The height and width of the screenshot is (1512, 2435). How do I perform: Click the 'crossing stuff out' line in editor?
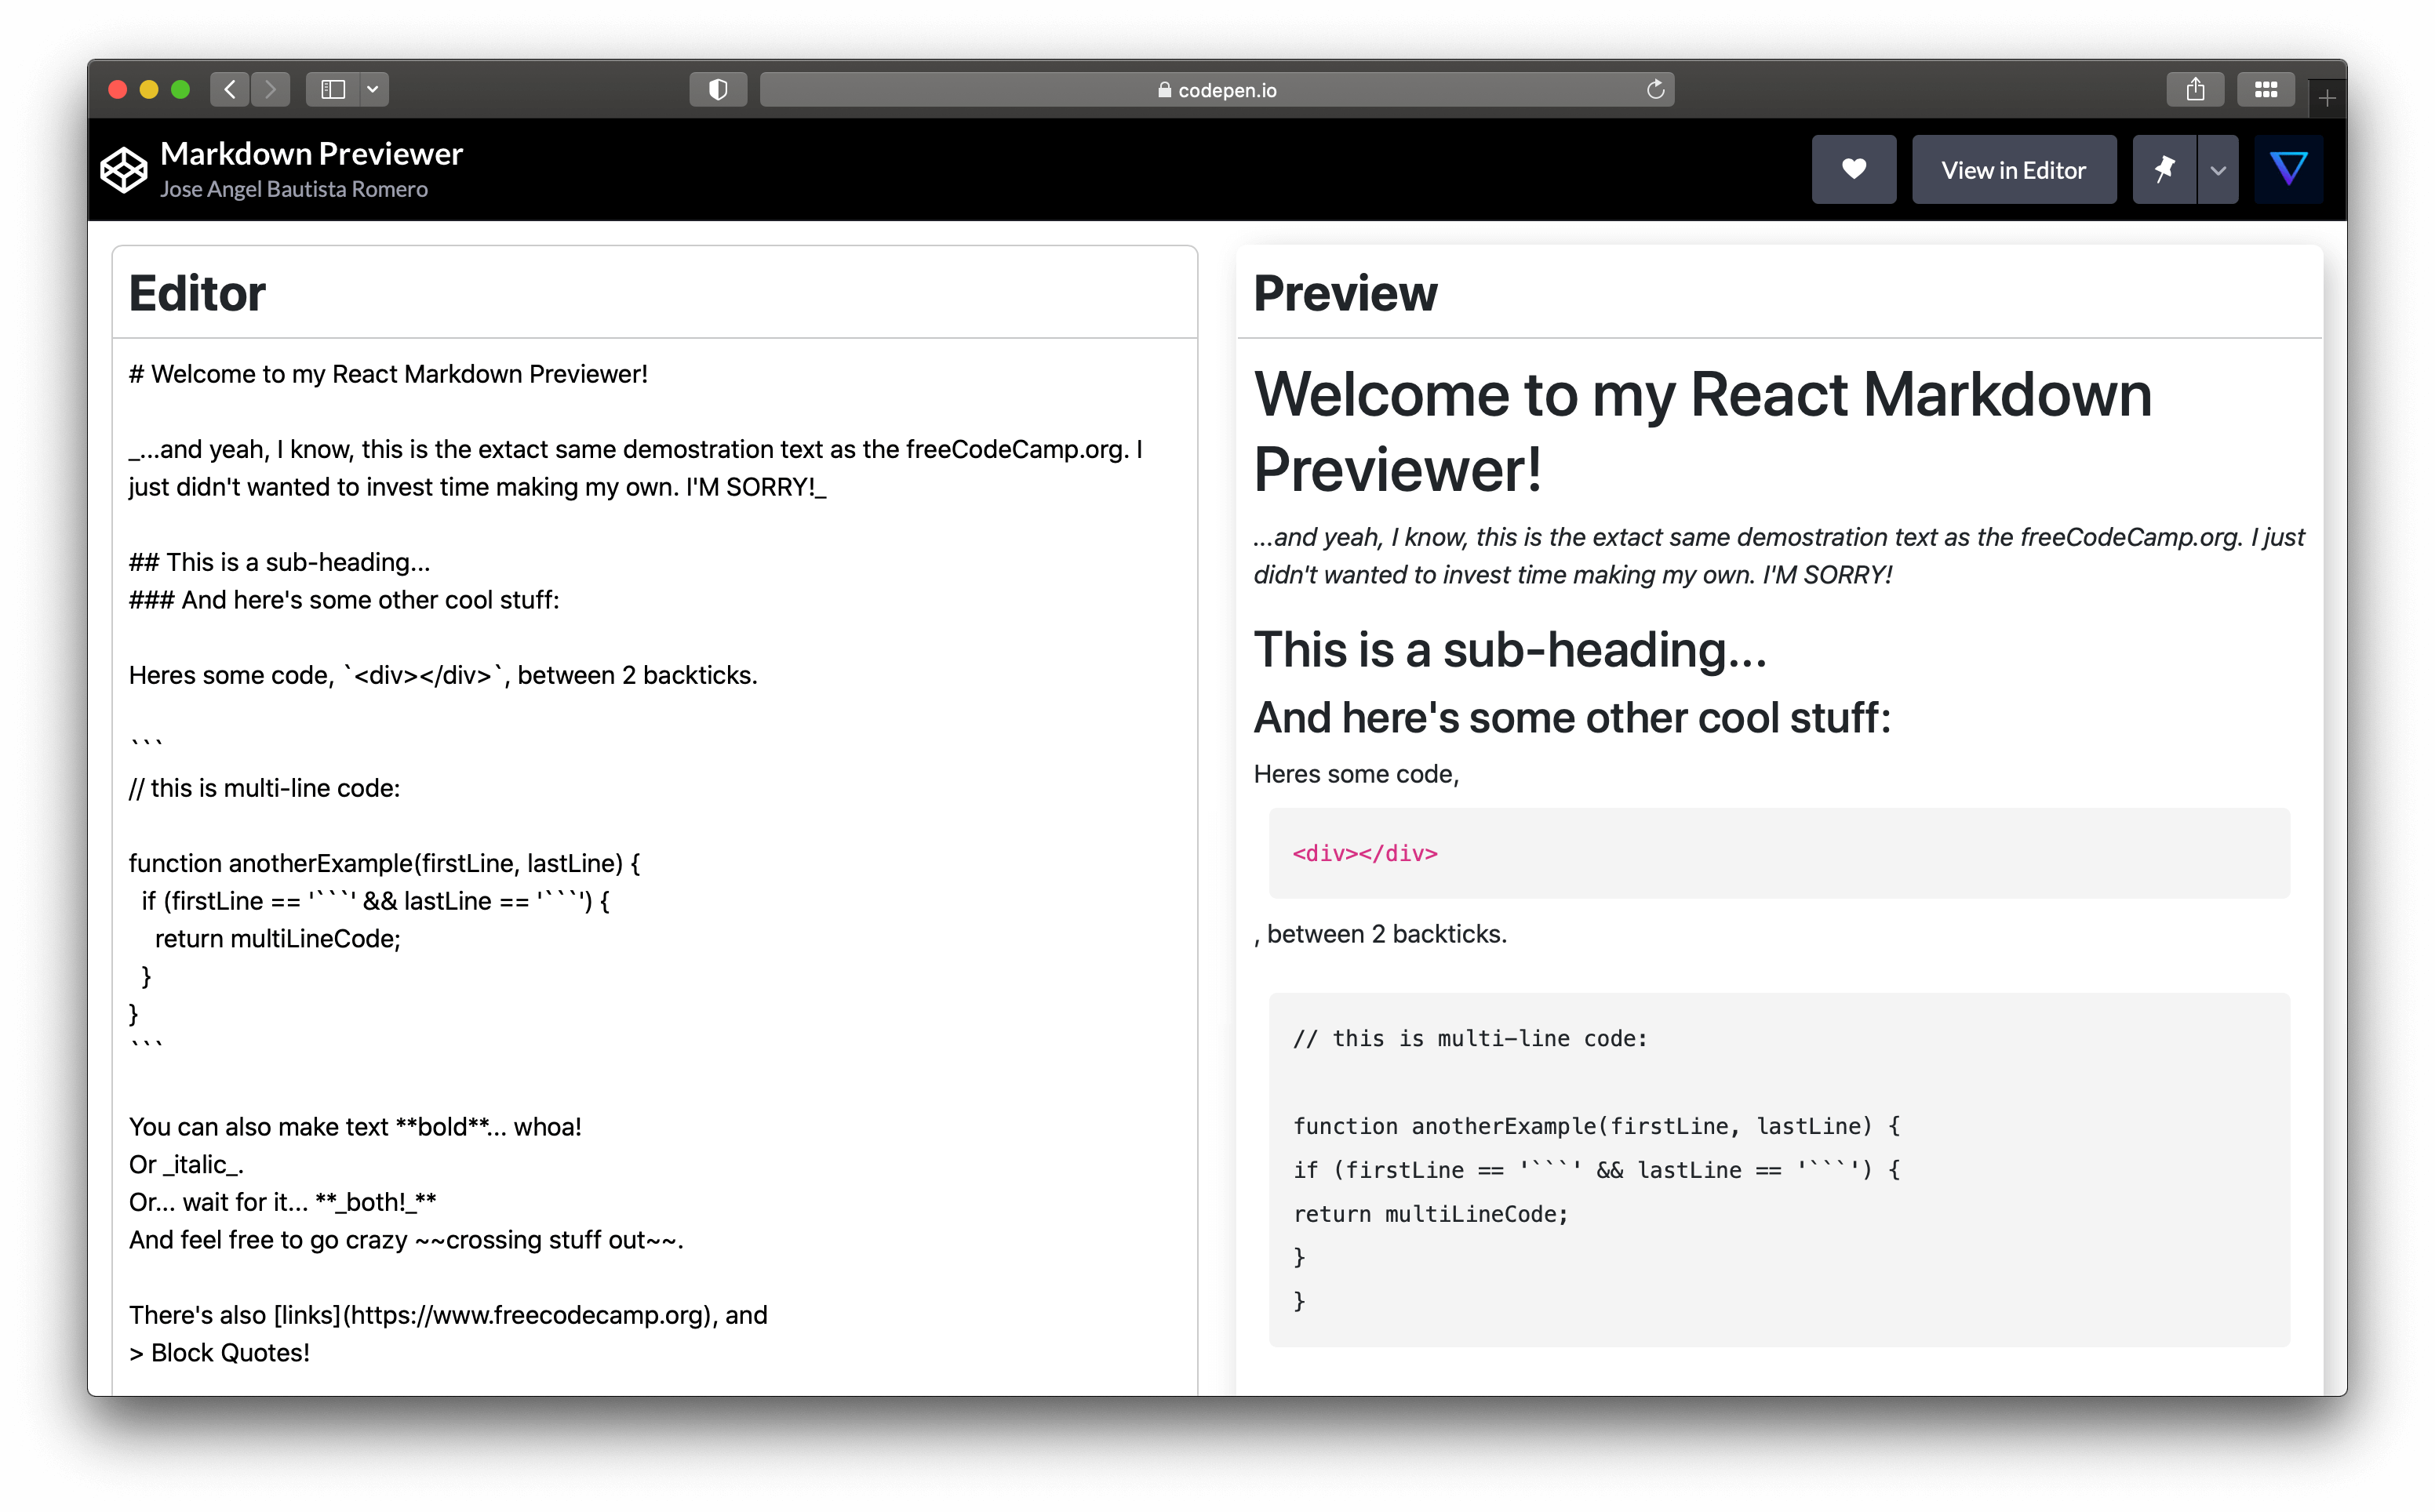[x=406, y=1240]
